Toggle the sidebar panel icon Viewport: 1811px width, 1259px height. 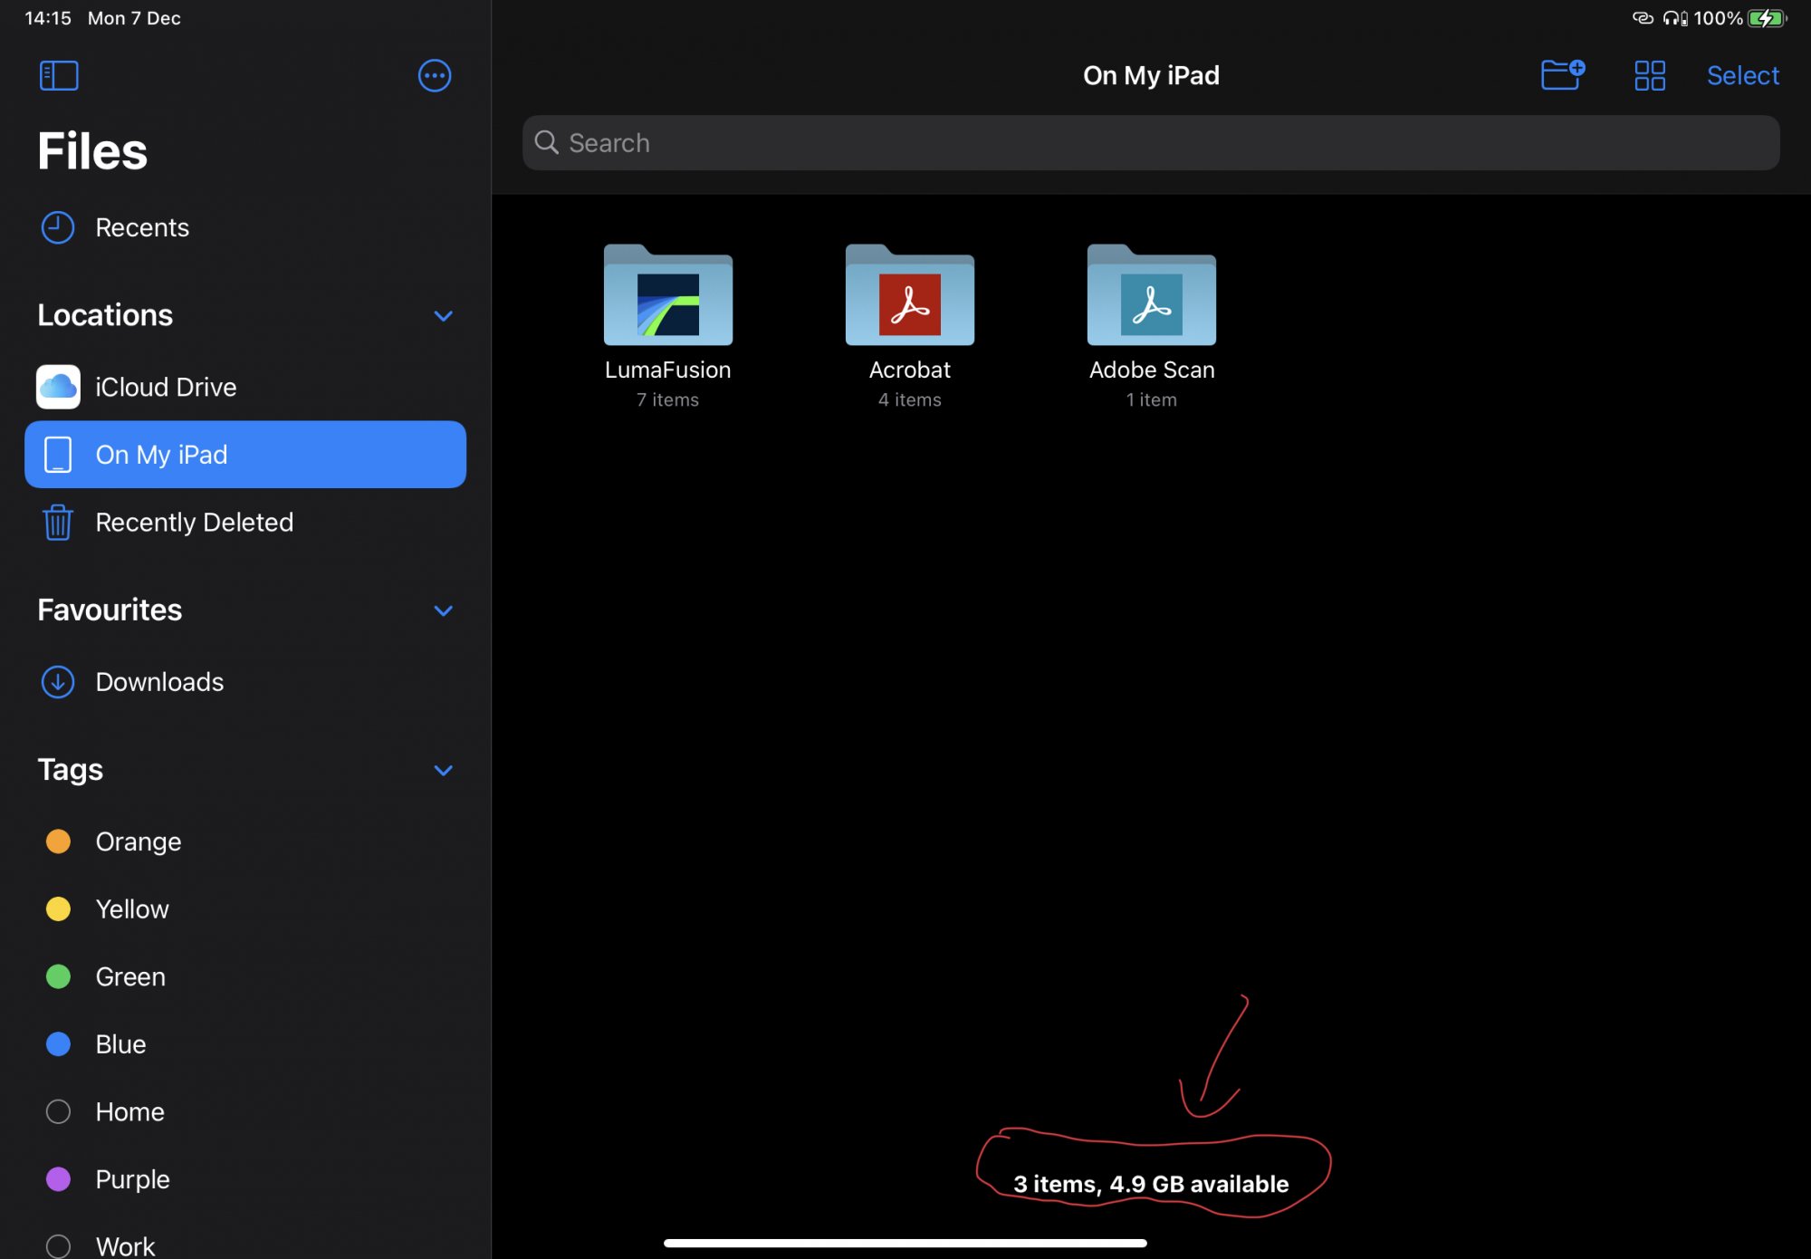coord(59,75)
